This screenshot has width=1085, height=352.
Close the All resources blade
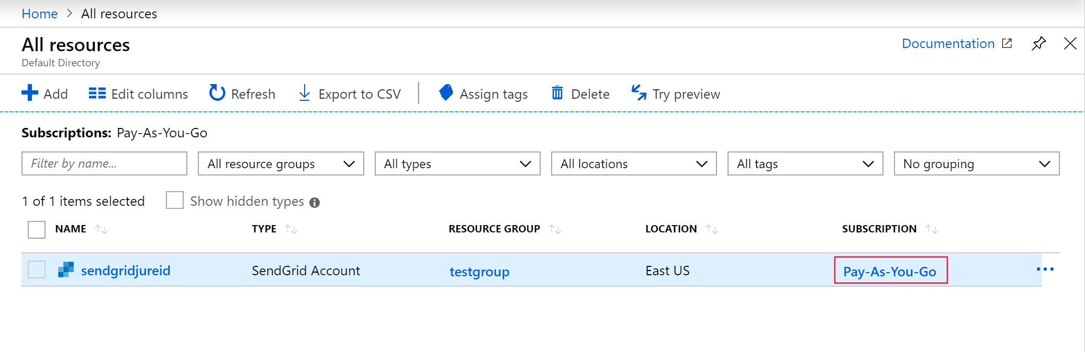coord(1070,43)
